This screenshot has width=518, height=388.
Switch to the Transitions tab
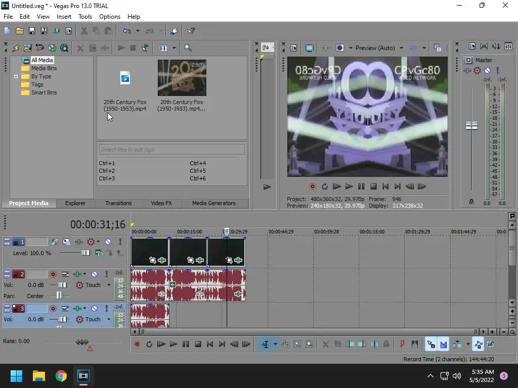tap(118, 203)
